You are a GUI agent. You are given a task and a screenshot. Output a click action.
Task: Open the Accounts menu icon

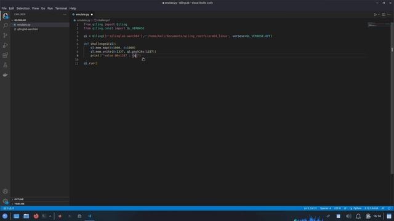pyautogui.click(x=6, y=192)
